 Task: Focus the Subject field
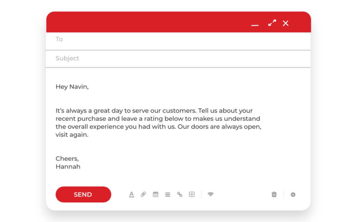click(x=178, y=59)
